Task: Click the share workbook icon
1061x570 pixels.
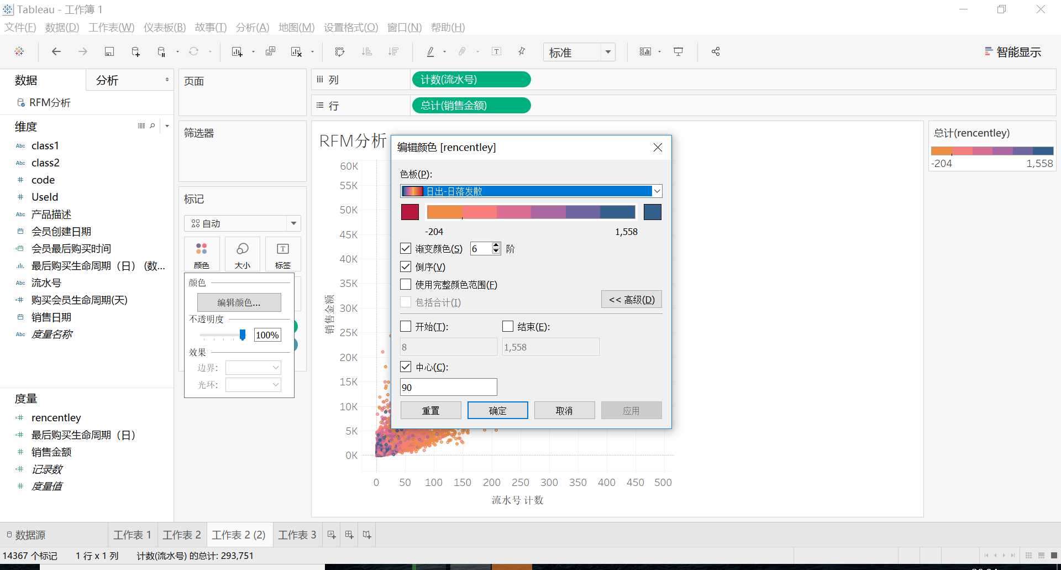Action: [x=716, y=51]
